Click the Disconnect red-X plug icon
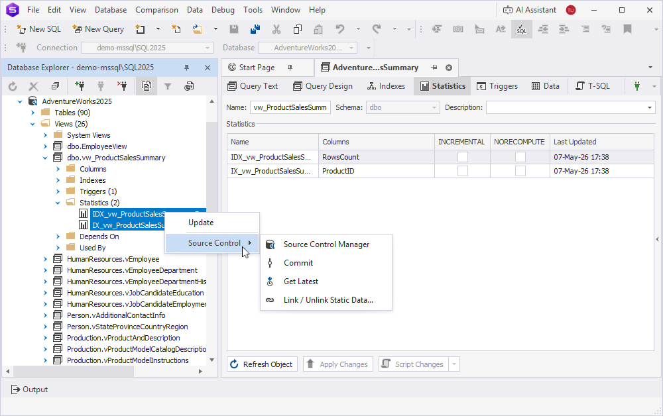This screenshot has width=663, height=416. [122, 86]
